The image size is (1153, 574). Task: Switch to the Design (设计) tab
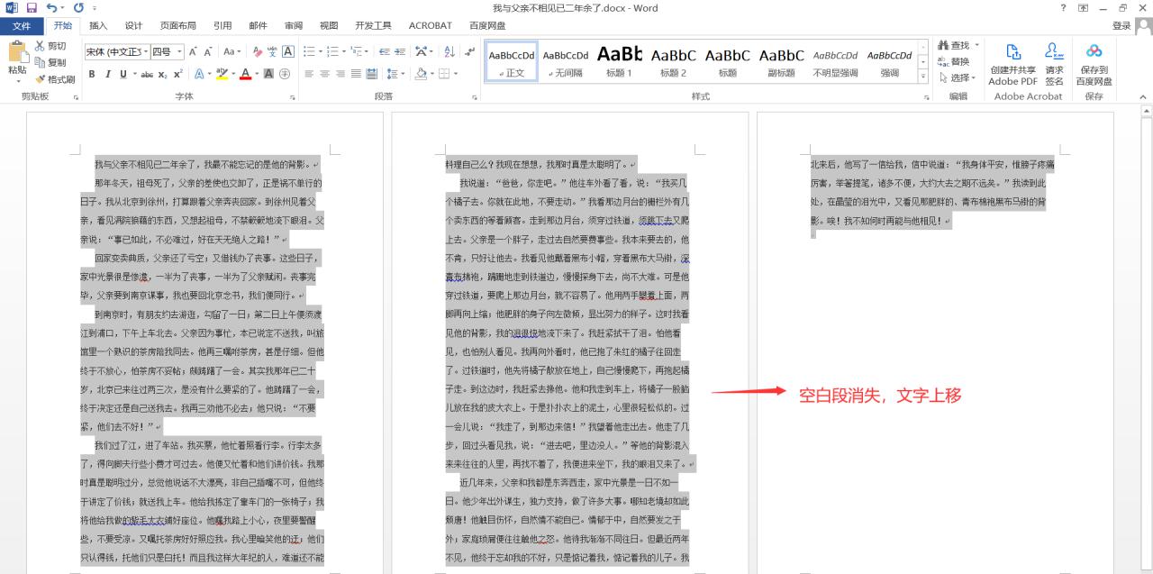[133, 26]
